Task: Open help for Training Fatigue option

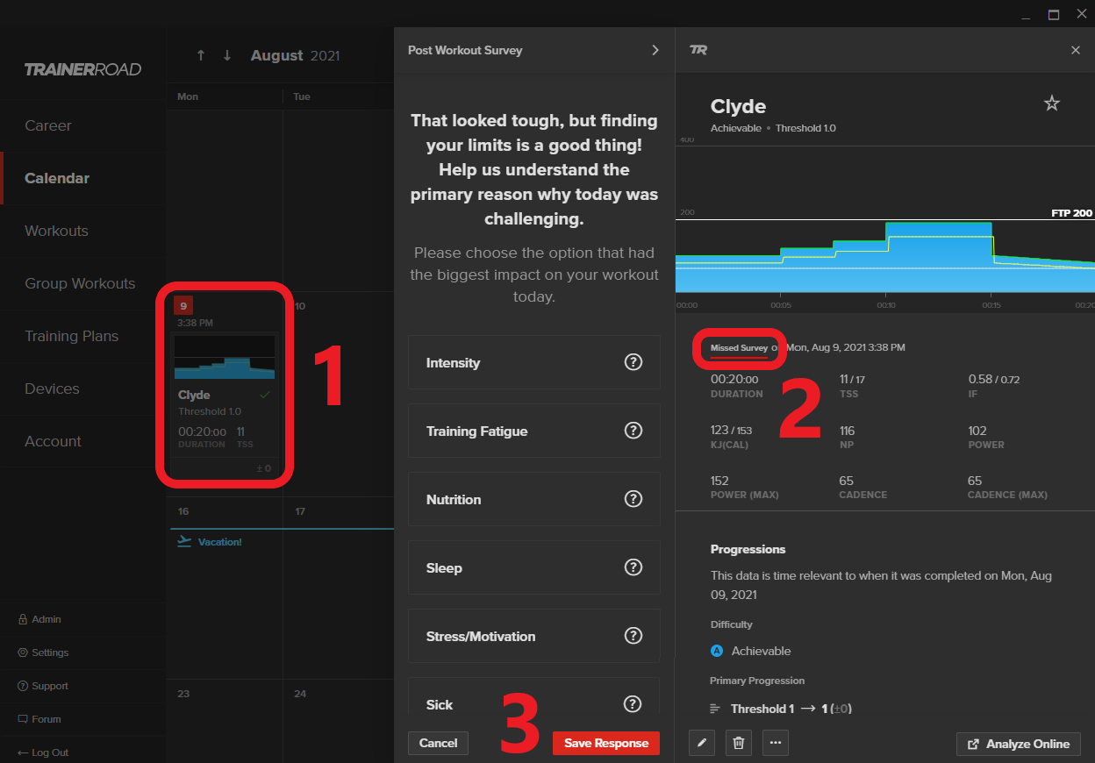Action: coord(633,431)
